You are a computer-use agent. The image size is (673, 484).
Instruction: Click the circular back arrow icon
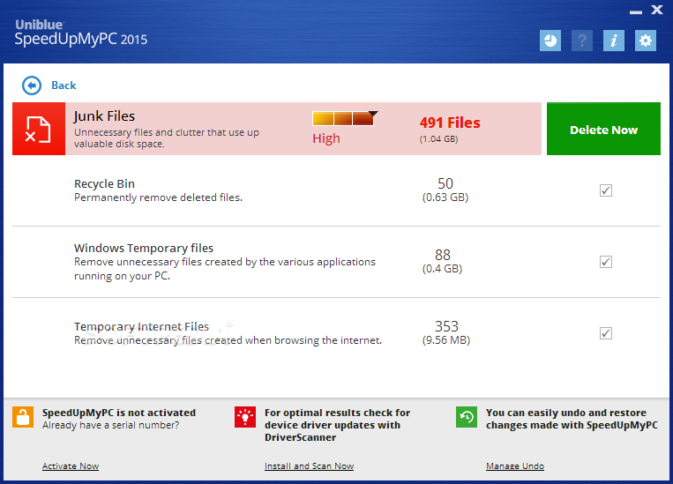click(x=32, y=86)
